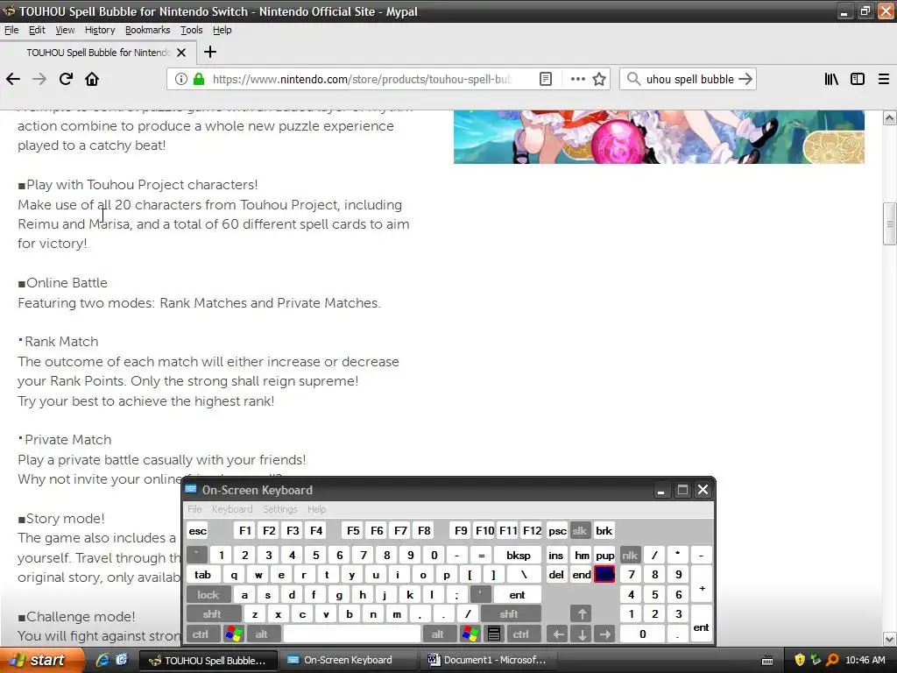Viewport: 897px width, 673px height.
Task: Open the browser View menu
Action: pyautogui.click(x=65, y=30)
